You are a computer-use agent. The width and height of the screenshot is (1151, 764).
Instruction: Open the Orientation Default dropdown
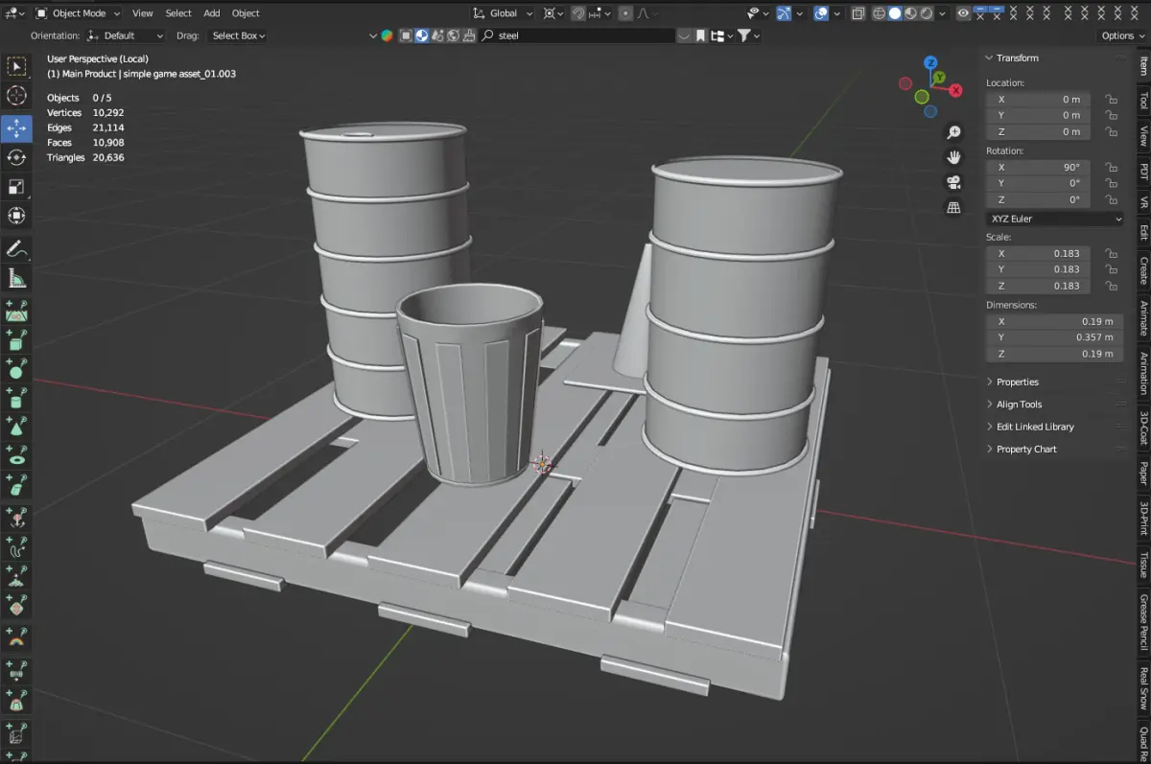pos(126,35)
